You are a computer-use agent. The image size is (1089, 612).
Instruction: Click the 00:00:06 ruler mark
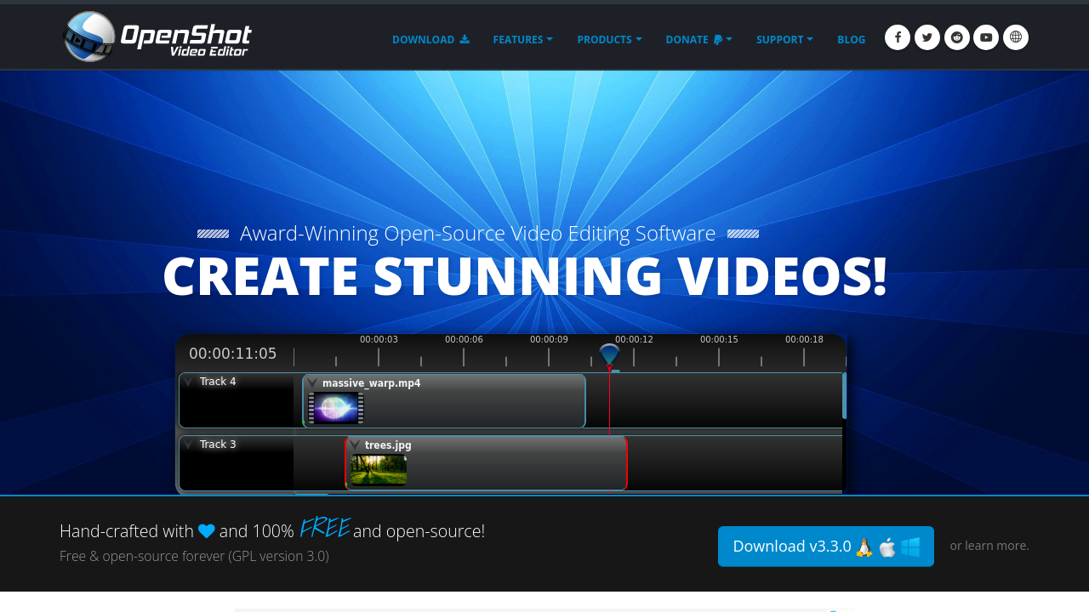click(464, 340)
